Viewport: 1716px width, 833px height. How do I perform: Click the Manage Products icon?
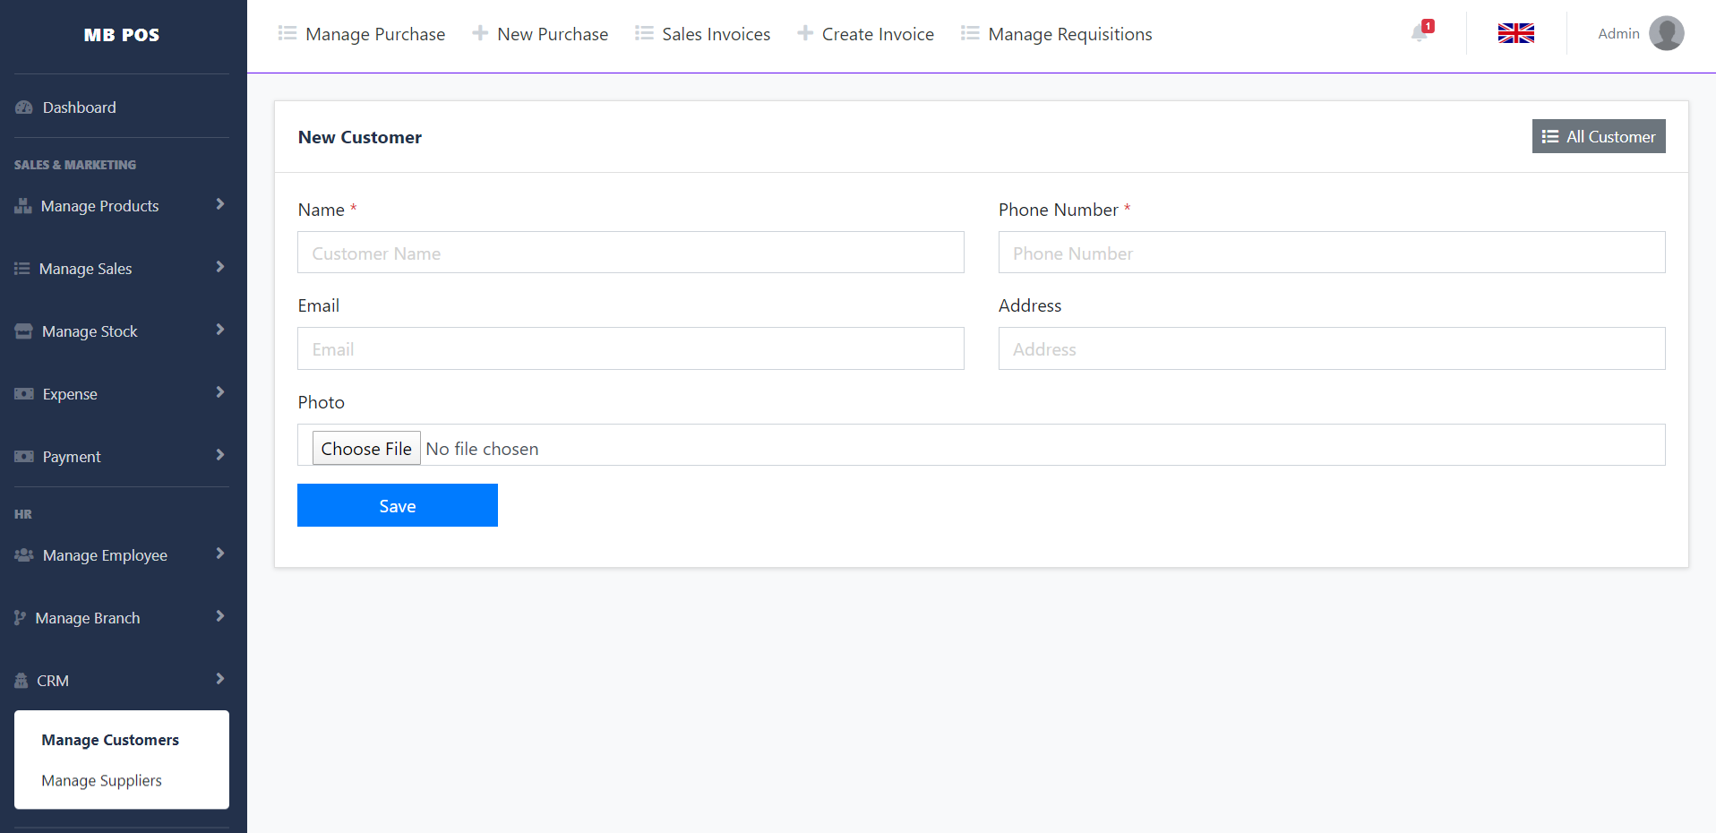pos(22,205)
